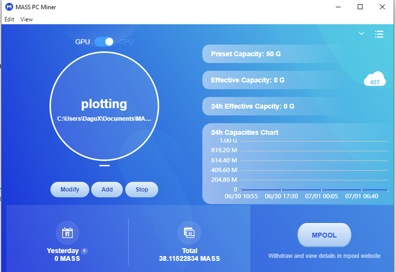Select the GPU label next to switch
The image size is (396, 272).
coord(82,42)
